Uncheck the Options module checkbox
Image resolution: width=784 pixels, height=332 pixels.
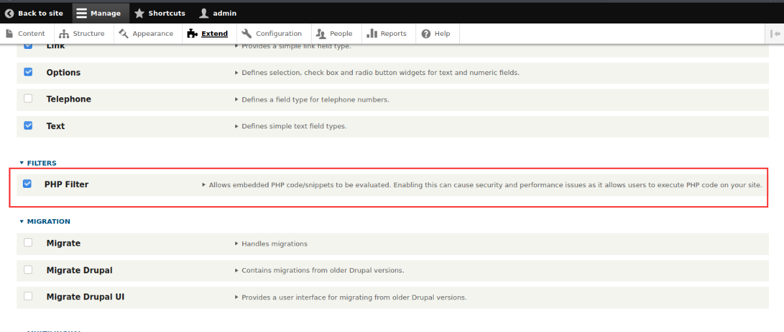(28, 72)
